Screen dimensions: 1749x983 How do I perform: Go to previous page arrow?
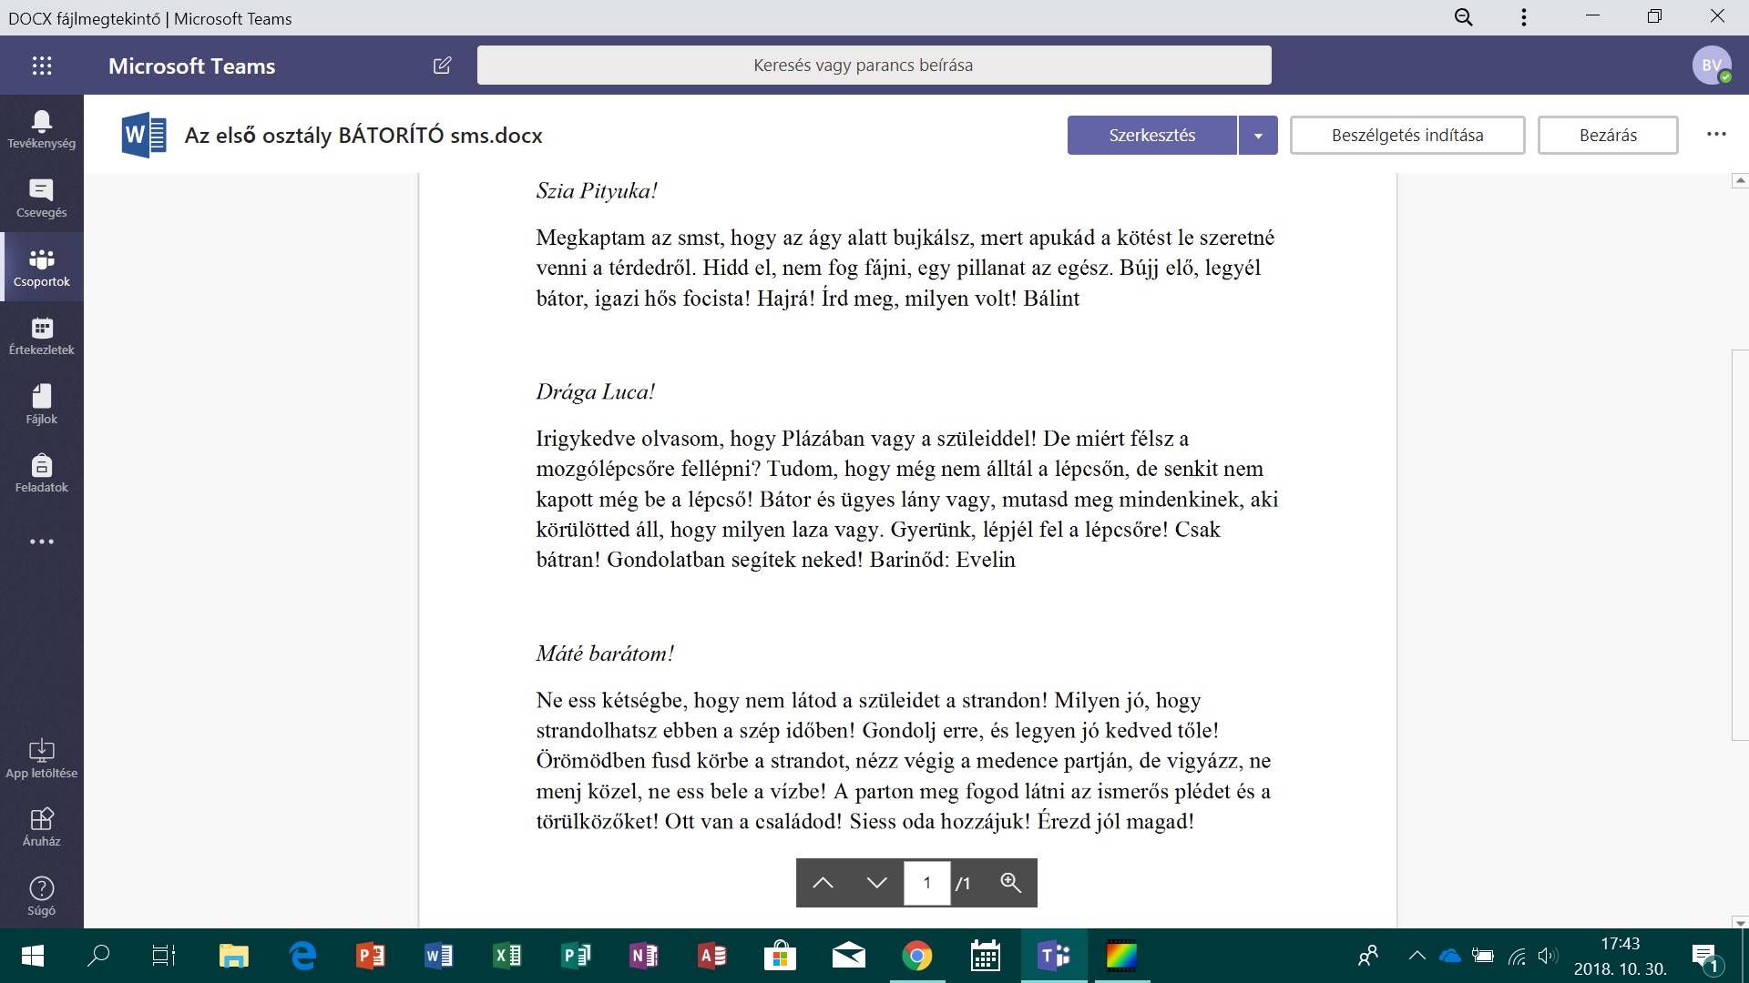click(823, 883)
